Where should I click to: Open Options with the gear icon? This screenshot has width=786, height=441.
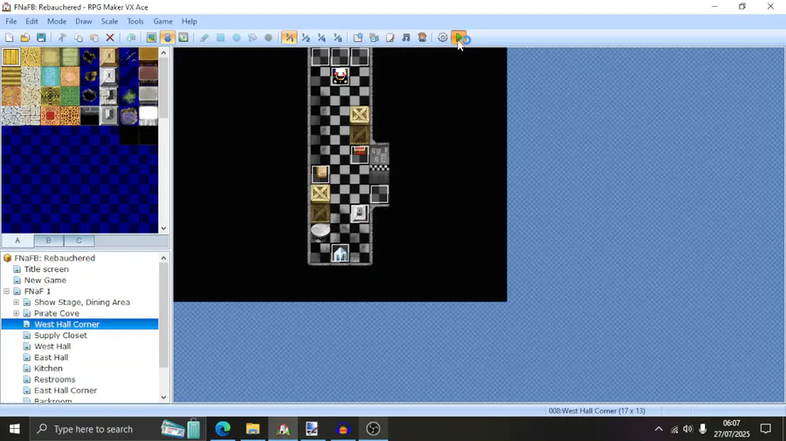point(443,37)
